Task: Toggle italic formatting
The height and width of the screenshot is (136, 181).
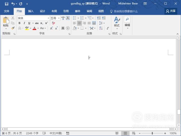Action: click(x=24, y=23)
